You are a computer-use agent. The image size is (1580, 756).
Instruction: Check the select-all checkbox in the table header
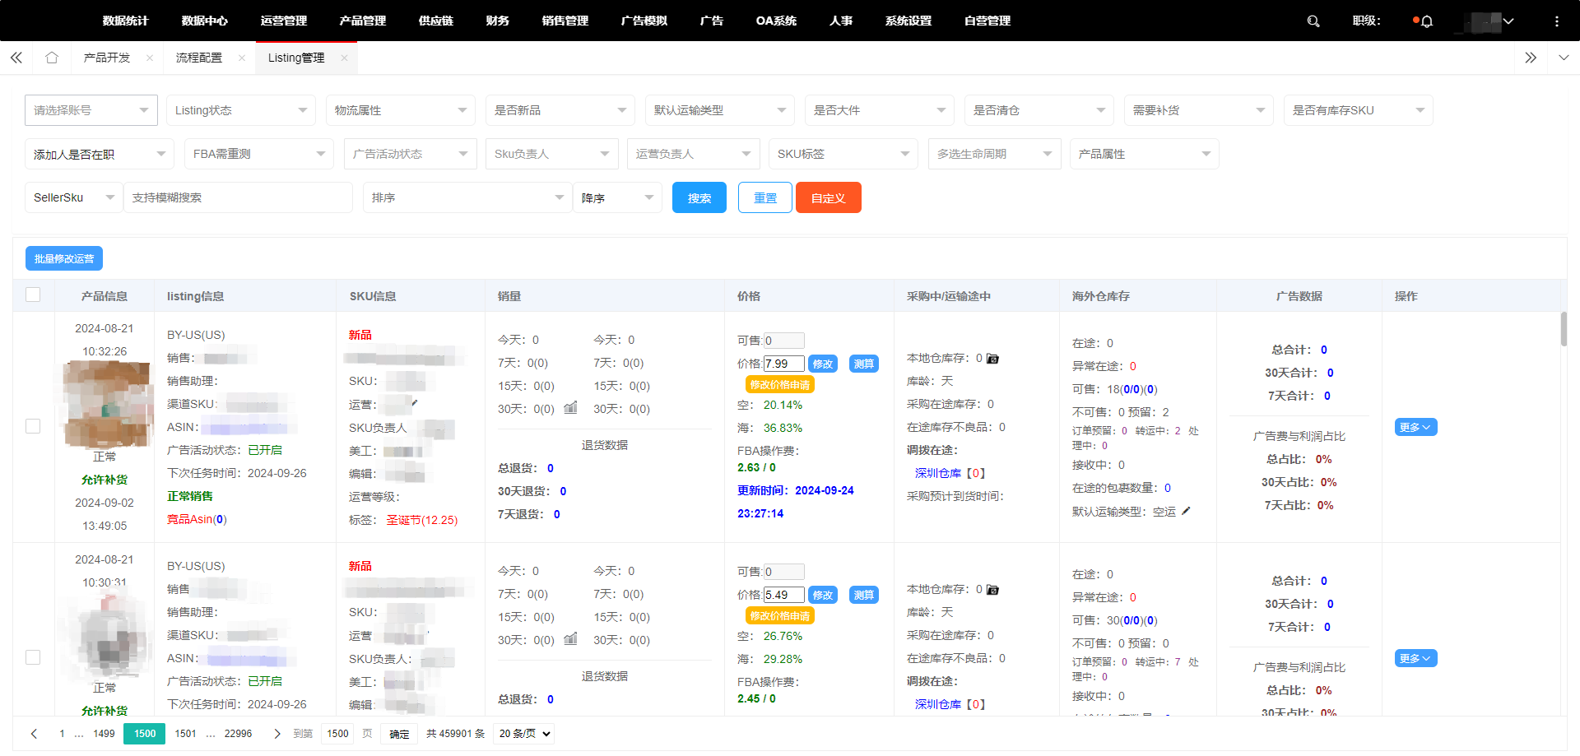(x=33, y=294)
